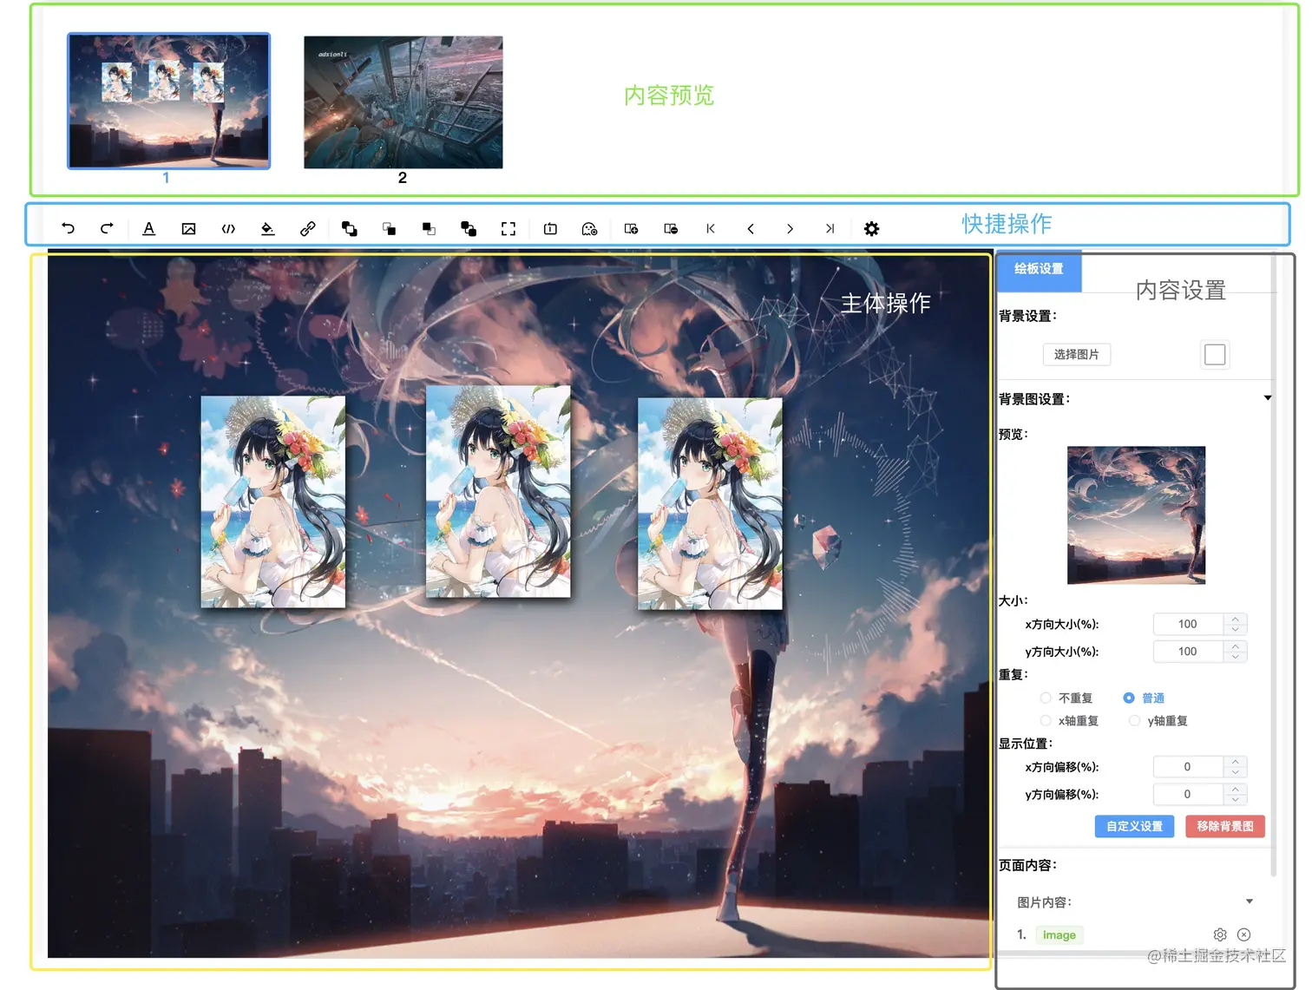
Task: Undo the last canvas action
Action: 68,228
